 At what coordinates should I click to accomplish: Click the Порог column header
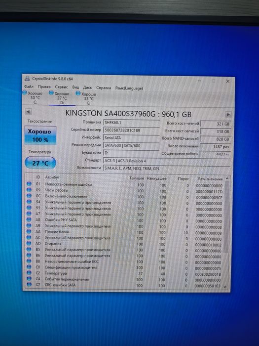[183, 178]
